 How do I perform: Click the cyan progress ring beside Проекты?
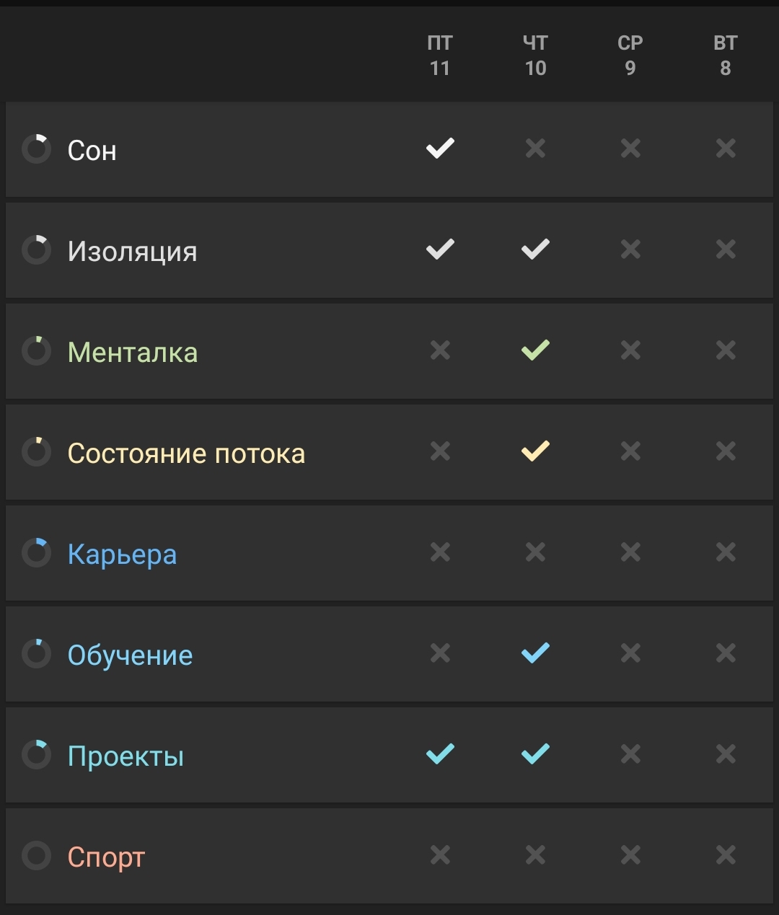click(x=36, y=755)
